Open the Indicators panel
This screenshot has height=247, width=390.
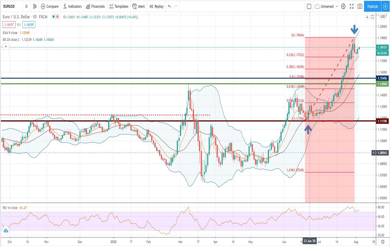click(x=72, y=7)
